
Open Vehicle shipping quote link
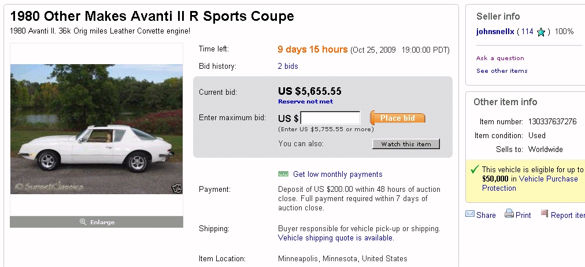(x=335, y=238)
